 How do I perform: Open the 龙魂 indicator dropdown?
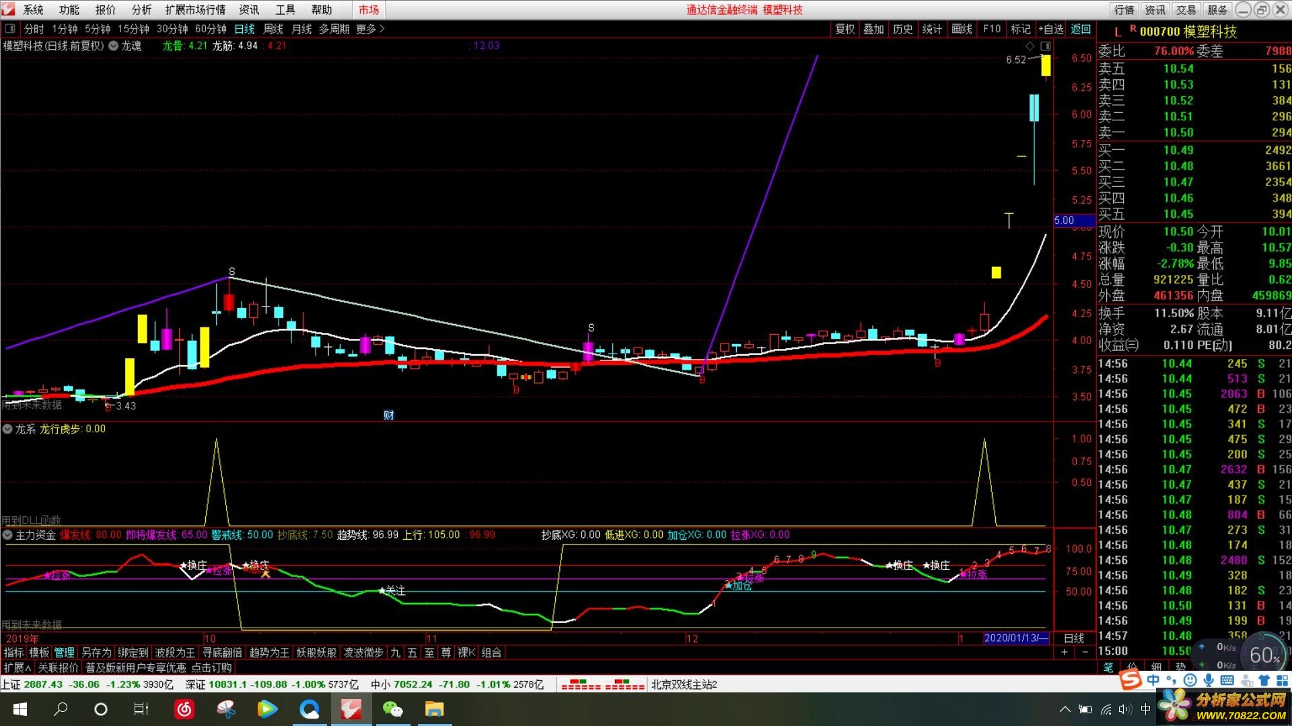pyautogui.click(x=114, y=46)
